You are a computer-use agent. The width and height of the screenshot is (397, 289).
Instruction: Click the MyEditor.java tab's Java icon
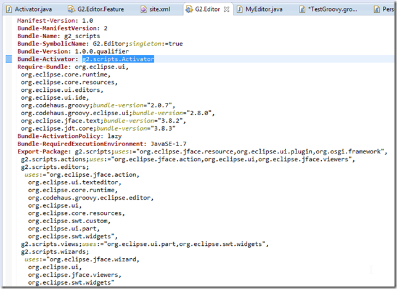tap(239, 10)
